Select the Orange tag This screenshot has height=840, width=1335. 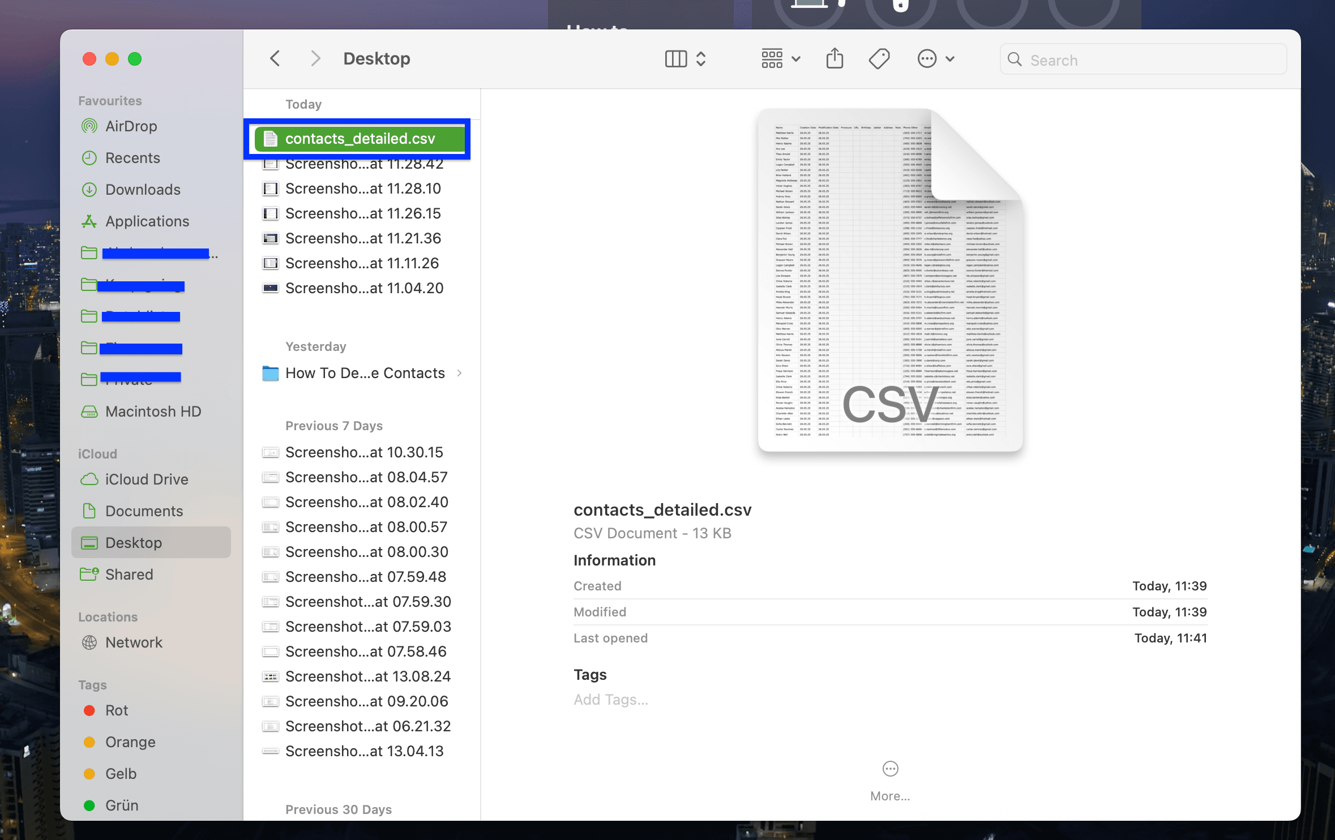point(130,742)
